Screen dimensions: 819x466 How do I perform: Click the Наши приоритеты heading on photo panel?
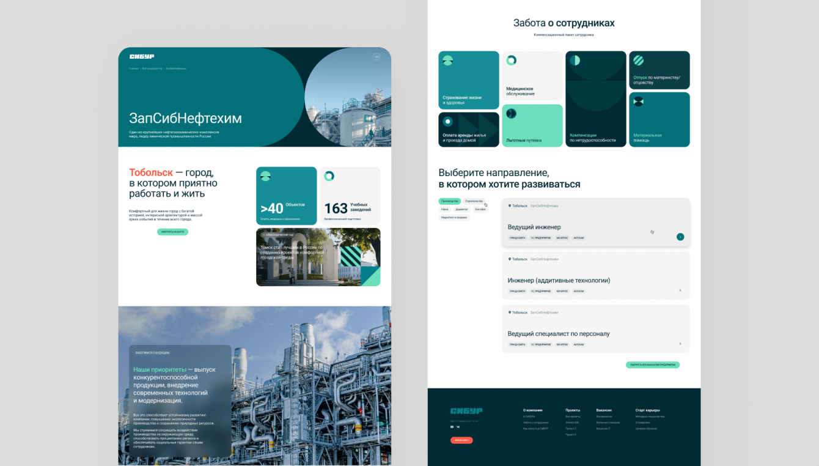coord(159,370)
